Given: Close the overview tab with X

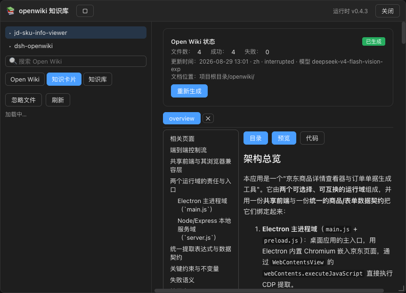Looking at the screenshot, I should (208, 118).
